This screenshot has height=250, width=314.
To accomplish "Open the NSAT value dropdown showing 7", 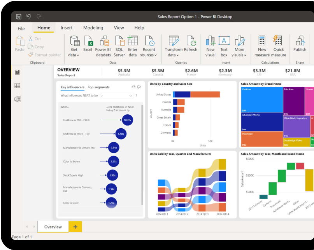I will pos(117,96).
